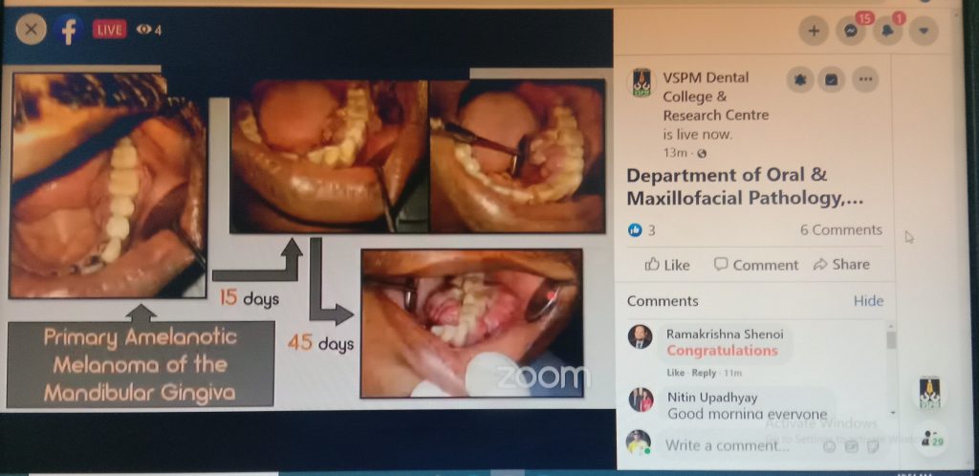Click the comments scrollbar thumb
The image size is (979, 476).
click(x=891, y=340)
